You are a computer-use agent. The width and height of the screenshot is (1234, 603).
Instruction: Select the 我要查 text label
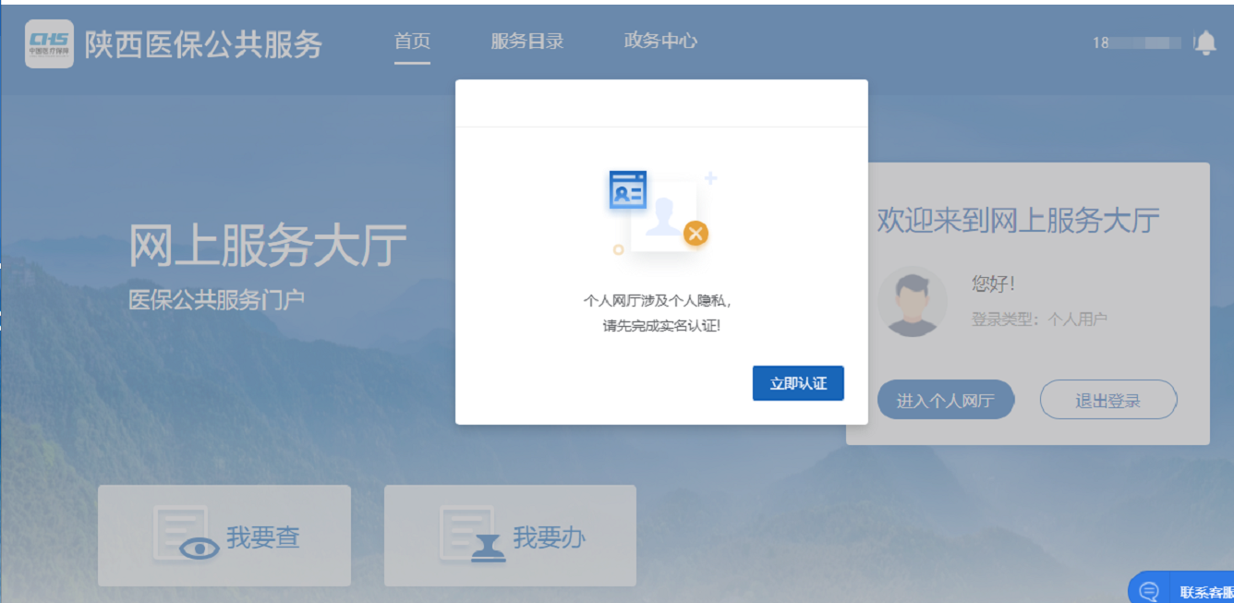tap(263, 537)
